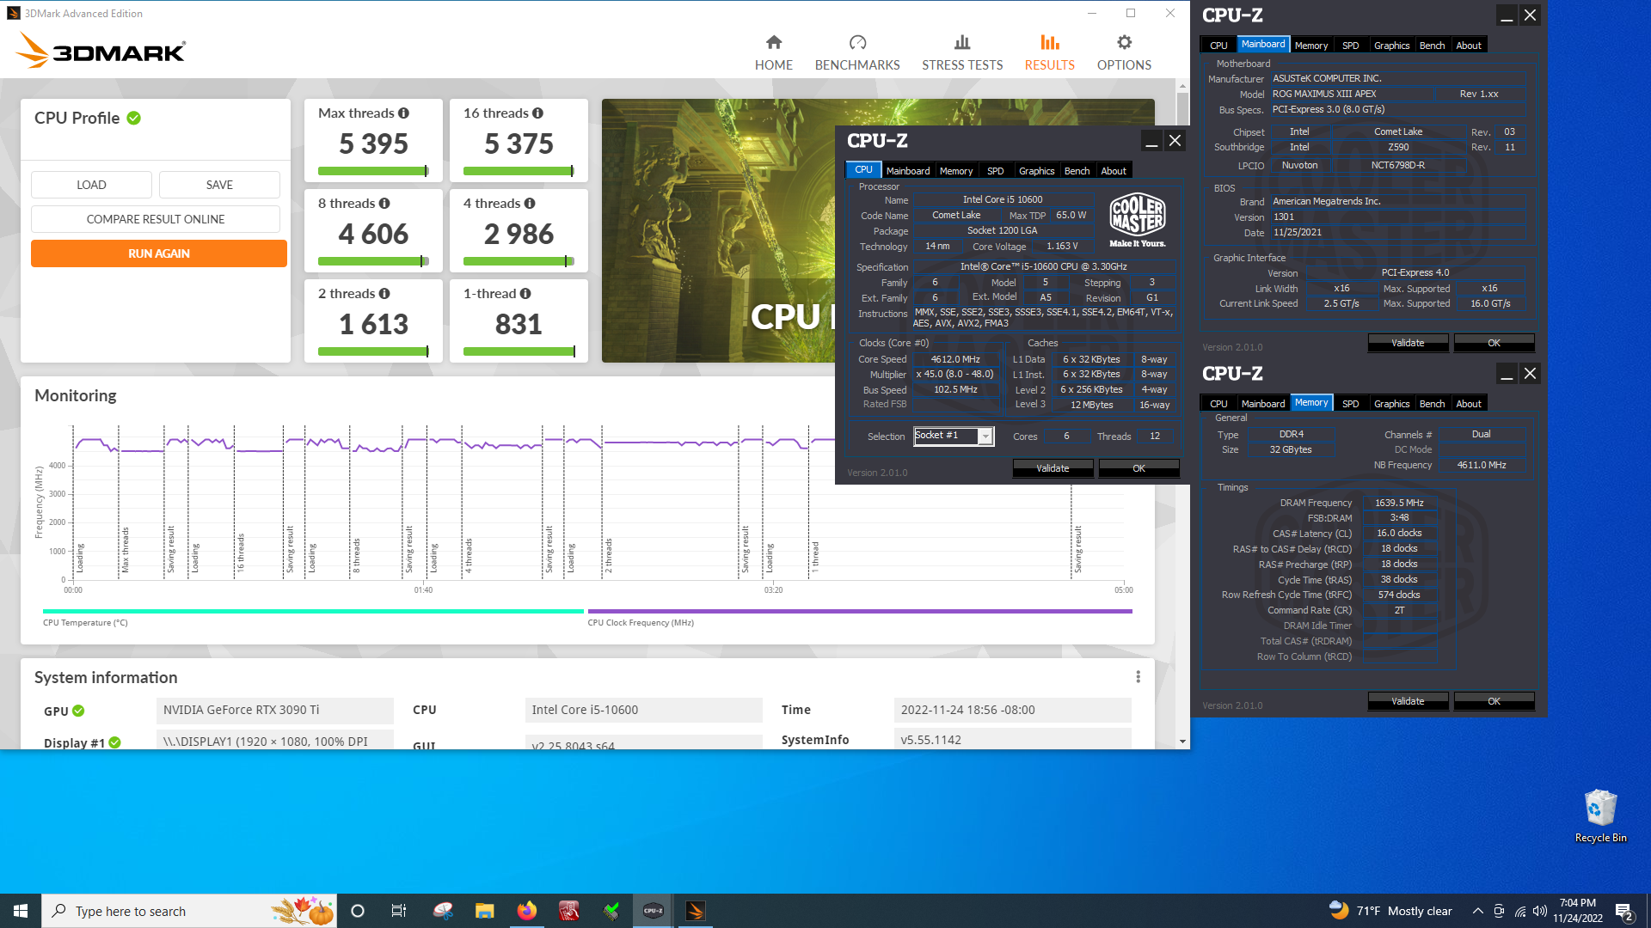Switch to 3DMark taskbar icon
Screen dimensions: 1651x928
696,911
